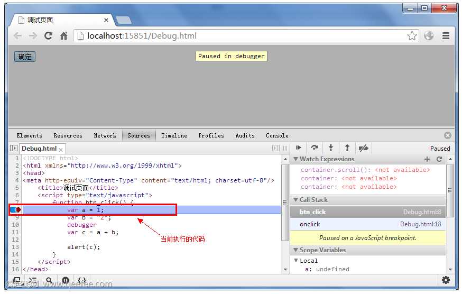Open the Debug.html:18 link
Viewport: 462px width, 294px height.
point(420,224)
